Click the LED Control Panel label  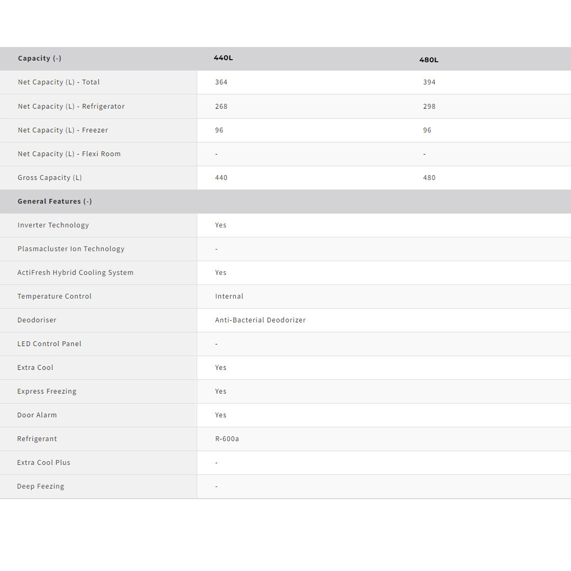click(49, 344)
